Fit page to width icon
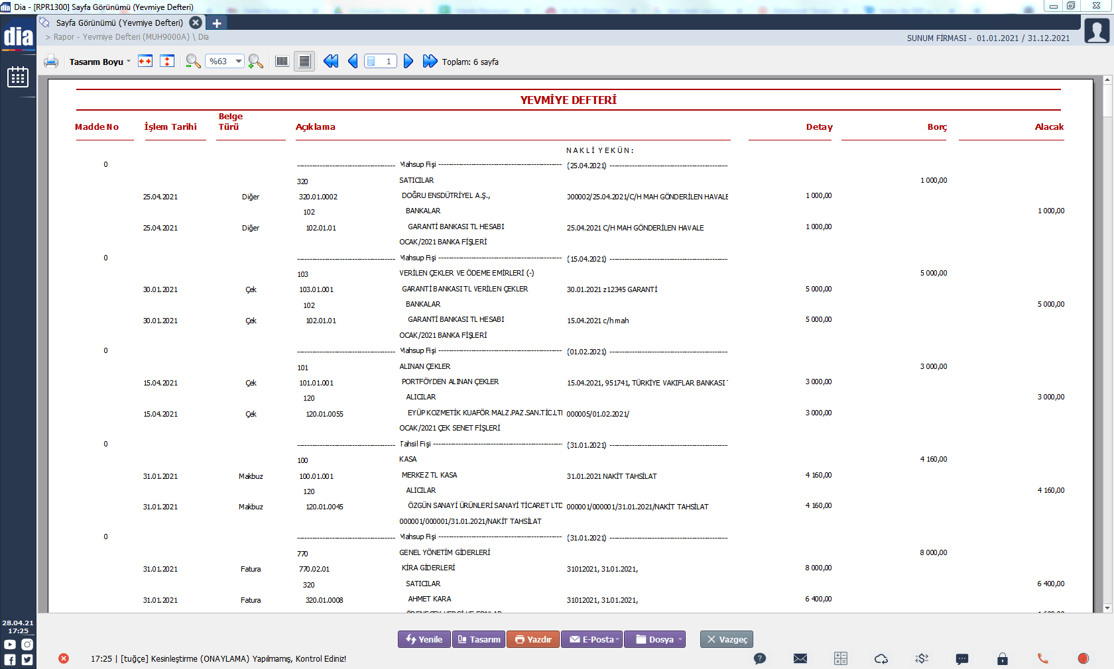The image size is (1114, 669). coord(145,62)
